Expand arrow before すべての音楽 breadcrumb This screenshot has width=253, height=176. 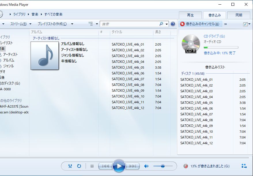[41, 14]
